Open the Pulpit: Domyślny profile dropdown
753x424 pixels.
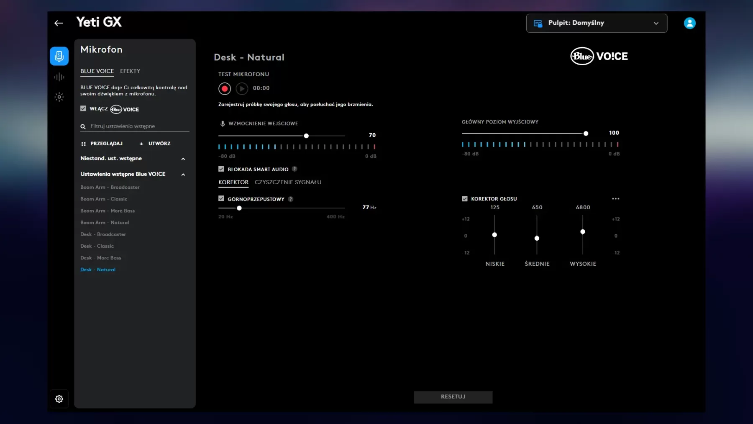tap(596, 23)
